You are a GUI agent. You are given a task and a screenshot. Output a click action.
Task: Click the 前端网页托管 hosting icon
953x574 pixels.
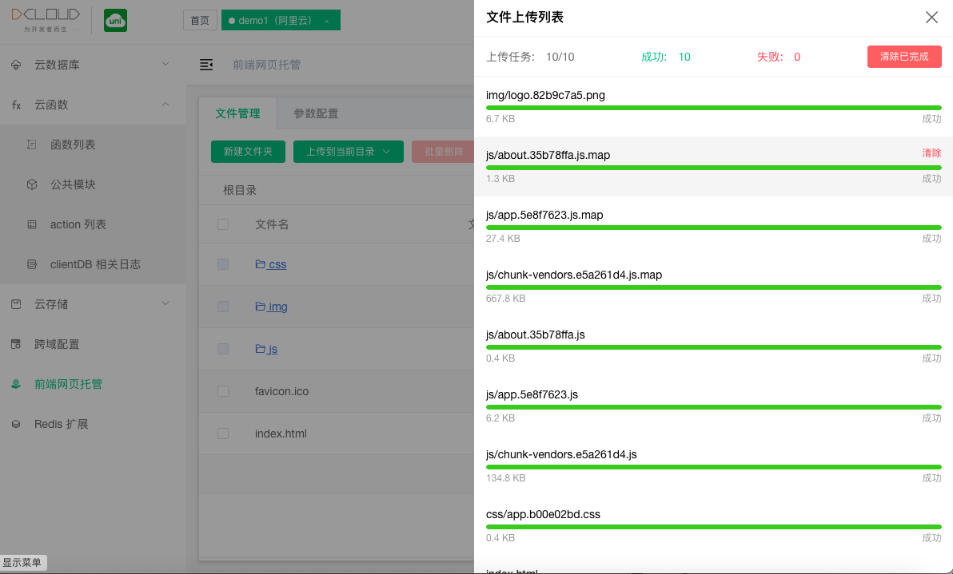(17, 384)
